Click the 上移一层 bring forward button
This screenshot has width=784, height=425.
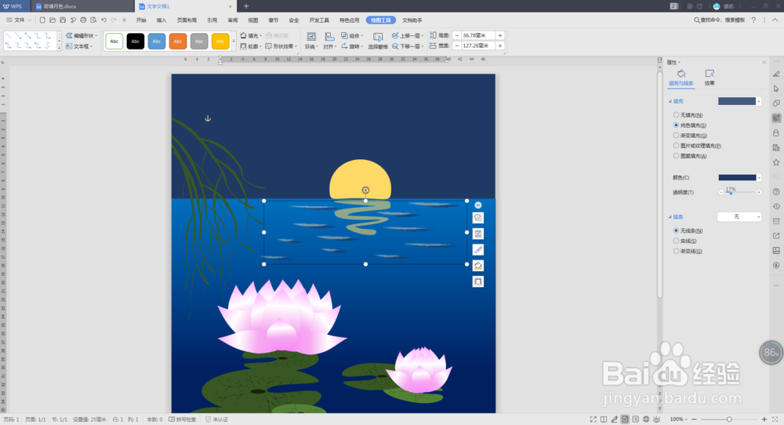tap(408, 35)
